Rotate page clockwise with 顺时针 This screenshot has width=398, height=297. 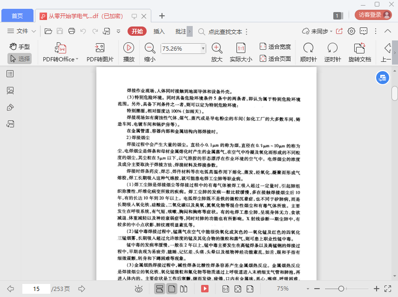[x=308, y=48]
